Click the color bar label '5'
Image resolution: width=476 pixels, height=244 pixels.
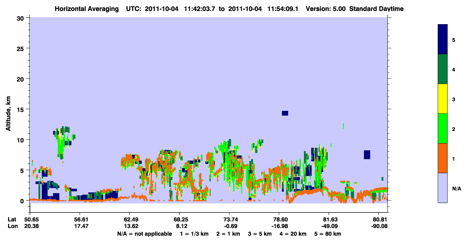(454, 40)
